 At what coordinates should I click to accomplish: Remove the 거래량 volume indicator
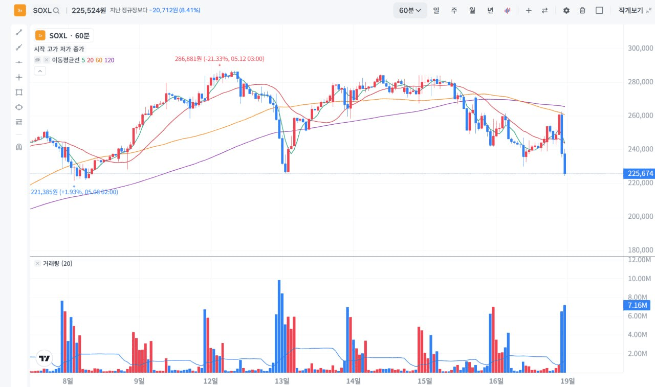pos(37,263)
